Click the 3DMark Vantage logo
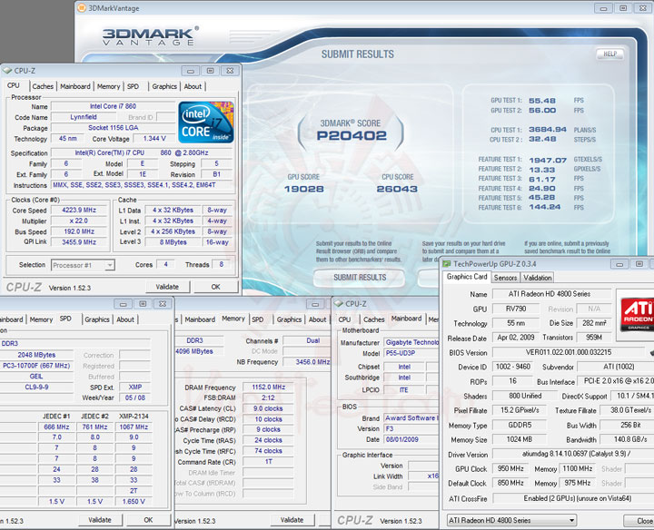654x530 pixels. [x=150, y=36]
